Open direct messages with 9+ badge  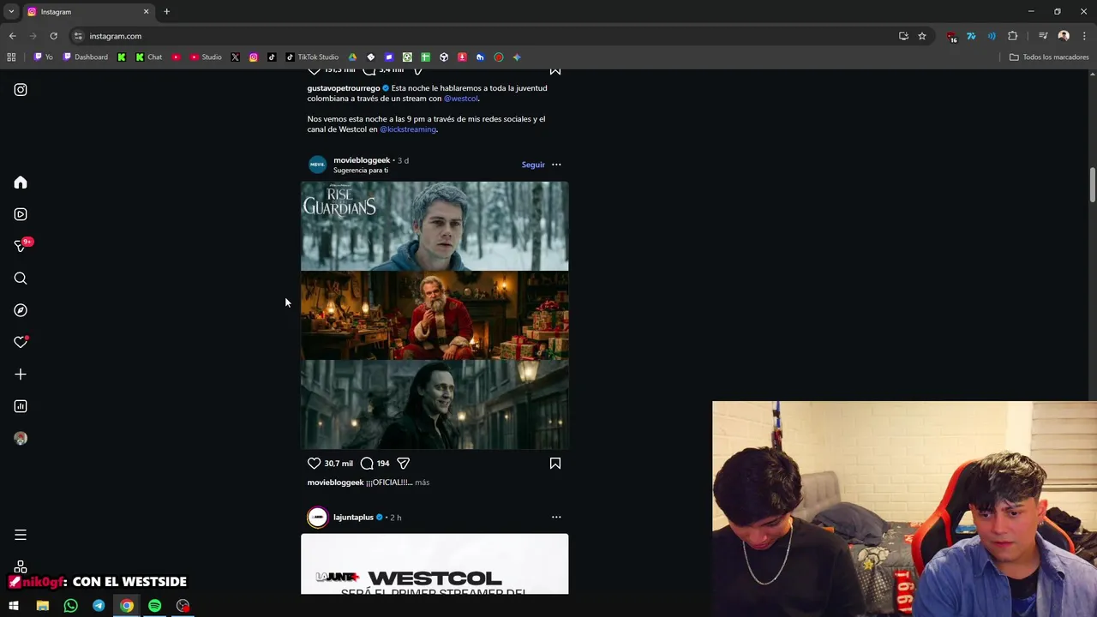tap(21, 246)
